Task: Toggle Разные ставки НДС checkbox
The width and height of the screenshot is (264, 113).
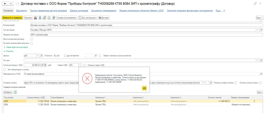Action: point(85,65)
